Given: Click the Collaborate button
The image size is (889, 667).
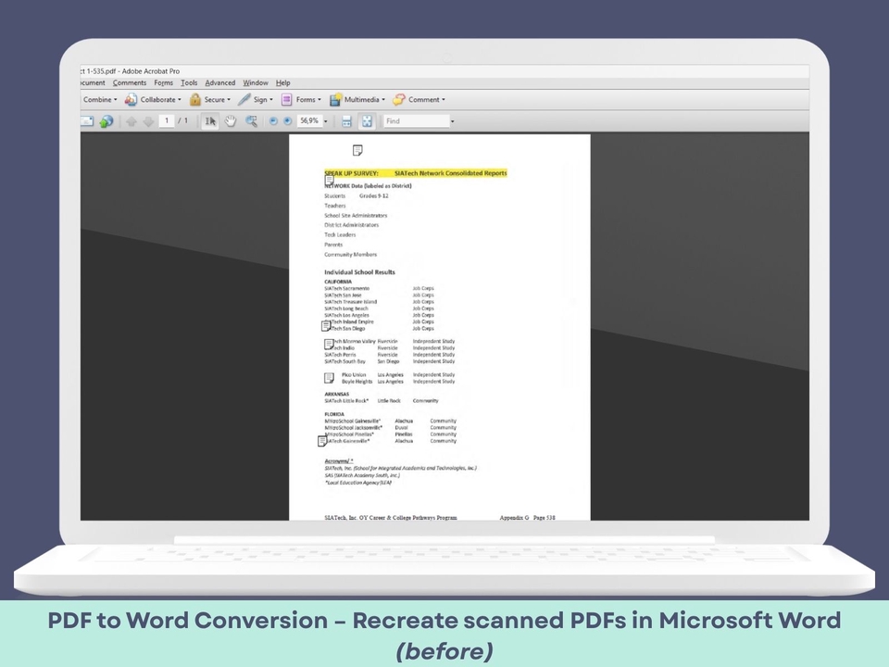Looking at the screenshot, I should point(157,100).
